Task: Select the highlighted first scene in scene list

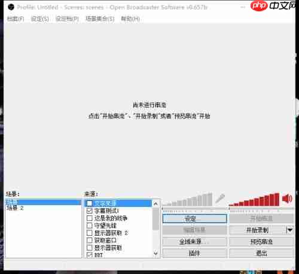Action: (43, 202)
